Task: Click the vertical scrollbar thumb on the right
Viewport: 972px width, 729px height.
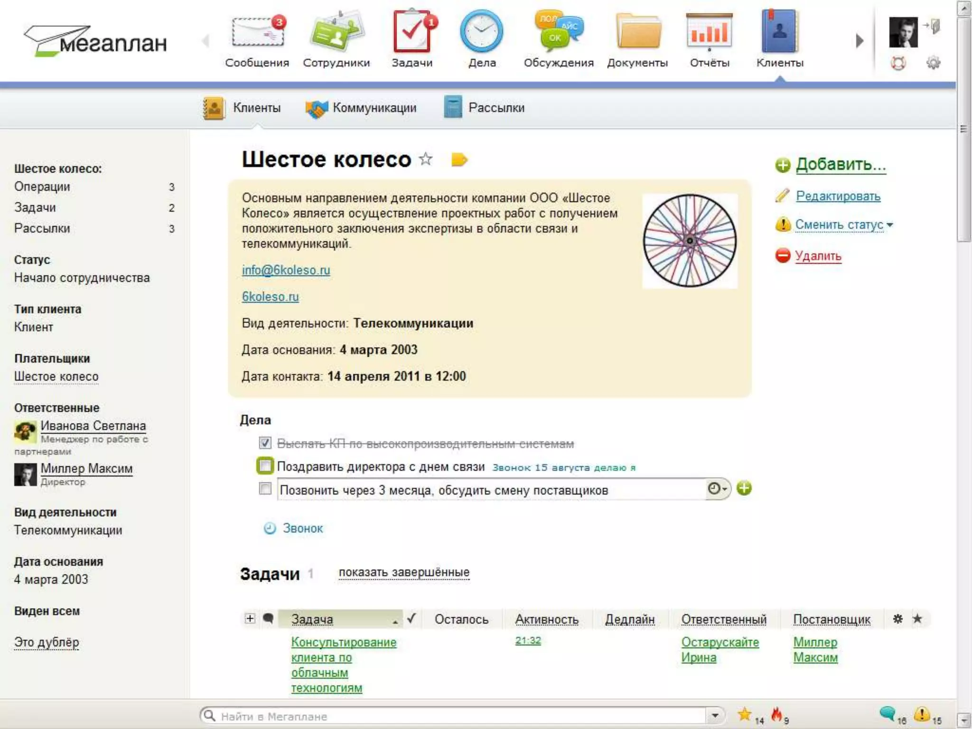Action: point(963,128)
